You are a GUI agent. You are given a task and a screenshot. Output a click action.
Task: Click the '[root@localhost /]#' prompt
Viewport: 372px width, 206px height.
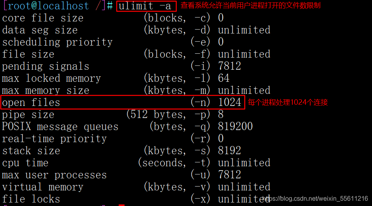coord(58,6)
